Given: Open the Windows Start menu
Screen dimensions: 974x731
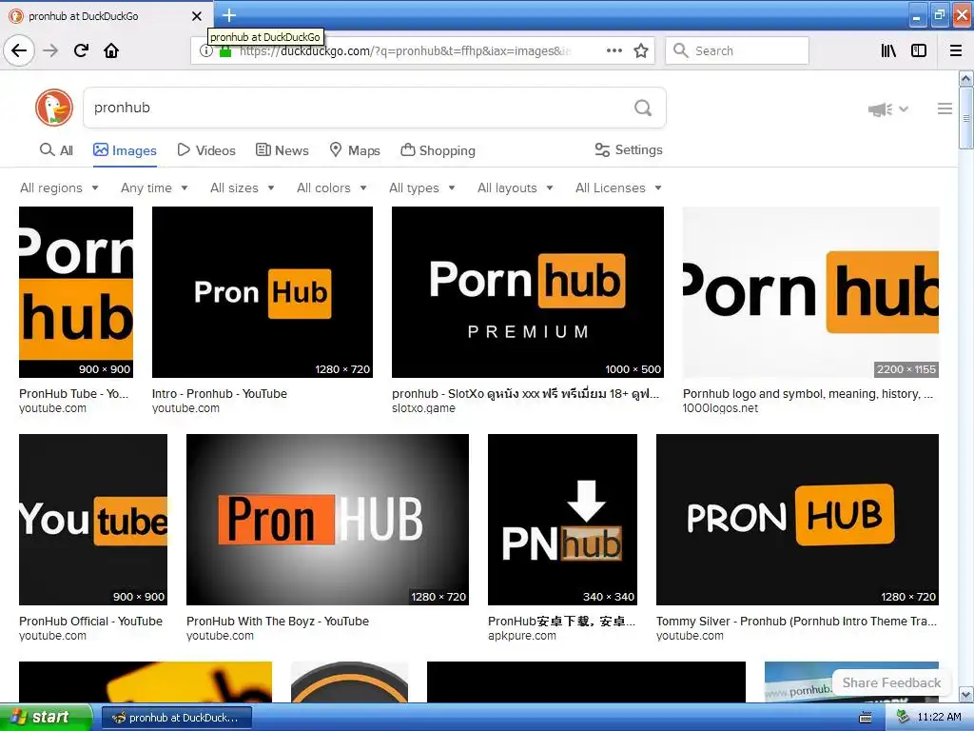Looking at the screenshot, I should point(46,718).
